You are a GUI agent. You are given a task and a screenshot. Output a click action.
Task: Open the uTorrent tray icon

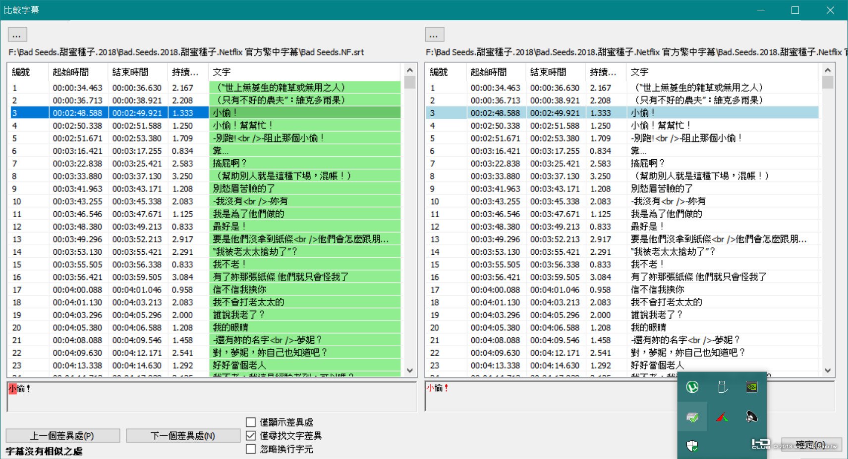click(692, 387)
